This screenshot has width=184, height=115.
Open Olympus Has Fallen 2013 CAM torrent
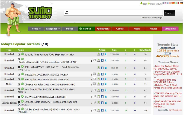click(x=50, y=84)
